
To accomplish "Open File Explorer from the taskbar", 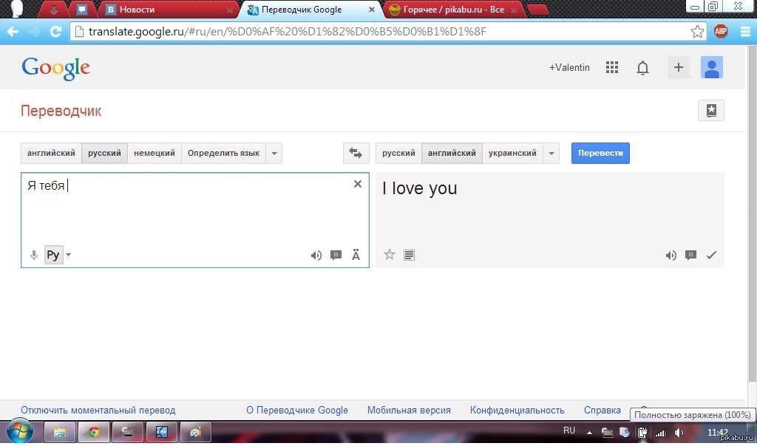I will pos(59,432).
